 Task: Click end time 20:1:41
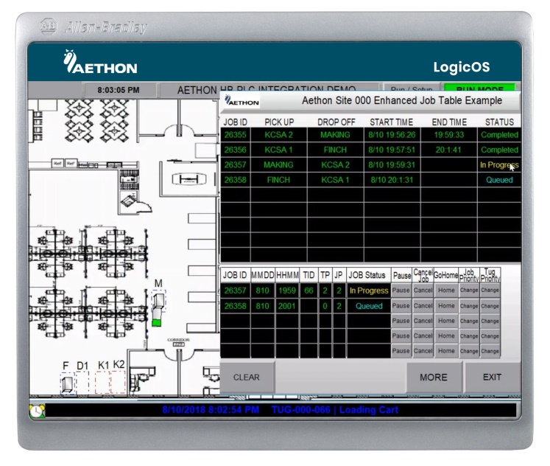pyautogui.click(x=448, y=150)
